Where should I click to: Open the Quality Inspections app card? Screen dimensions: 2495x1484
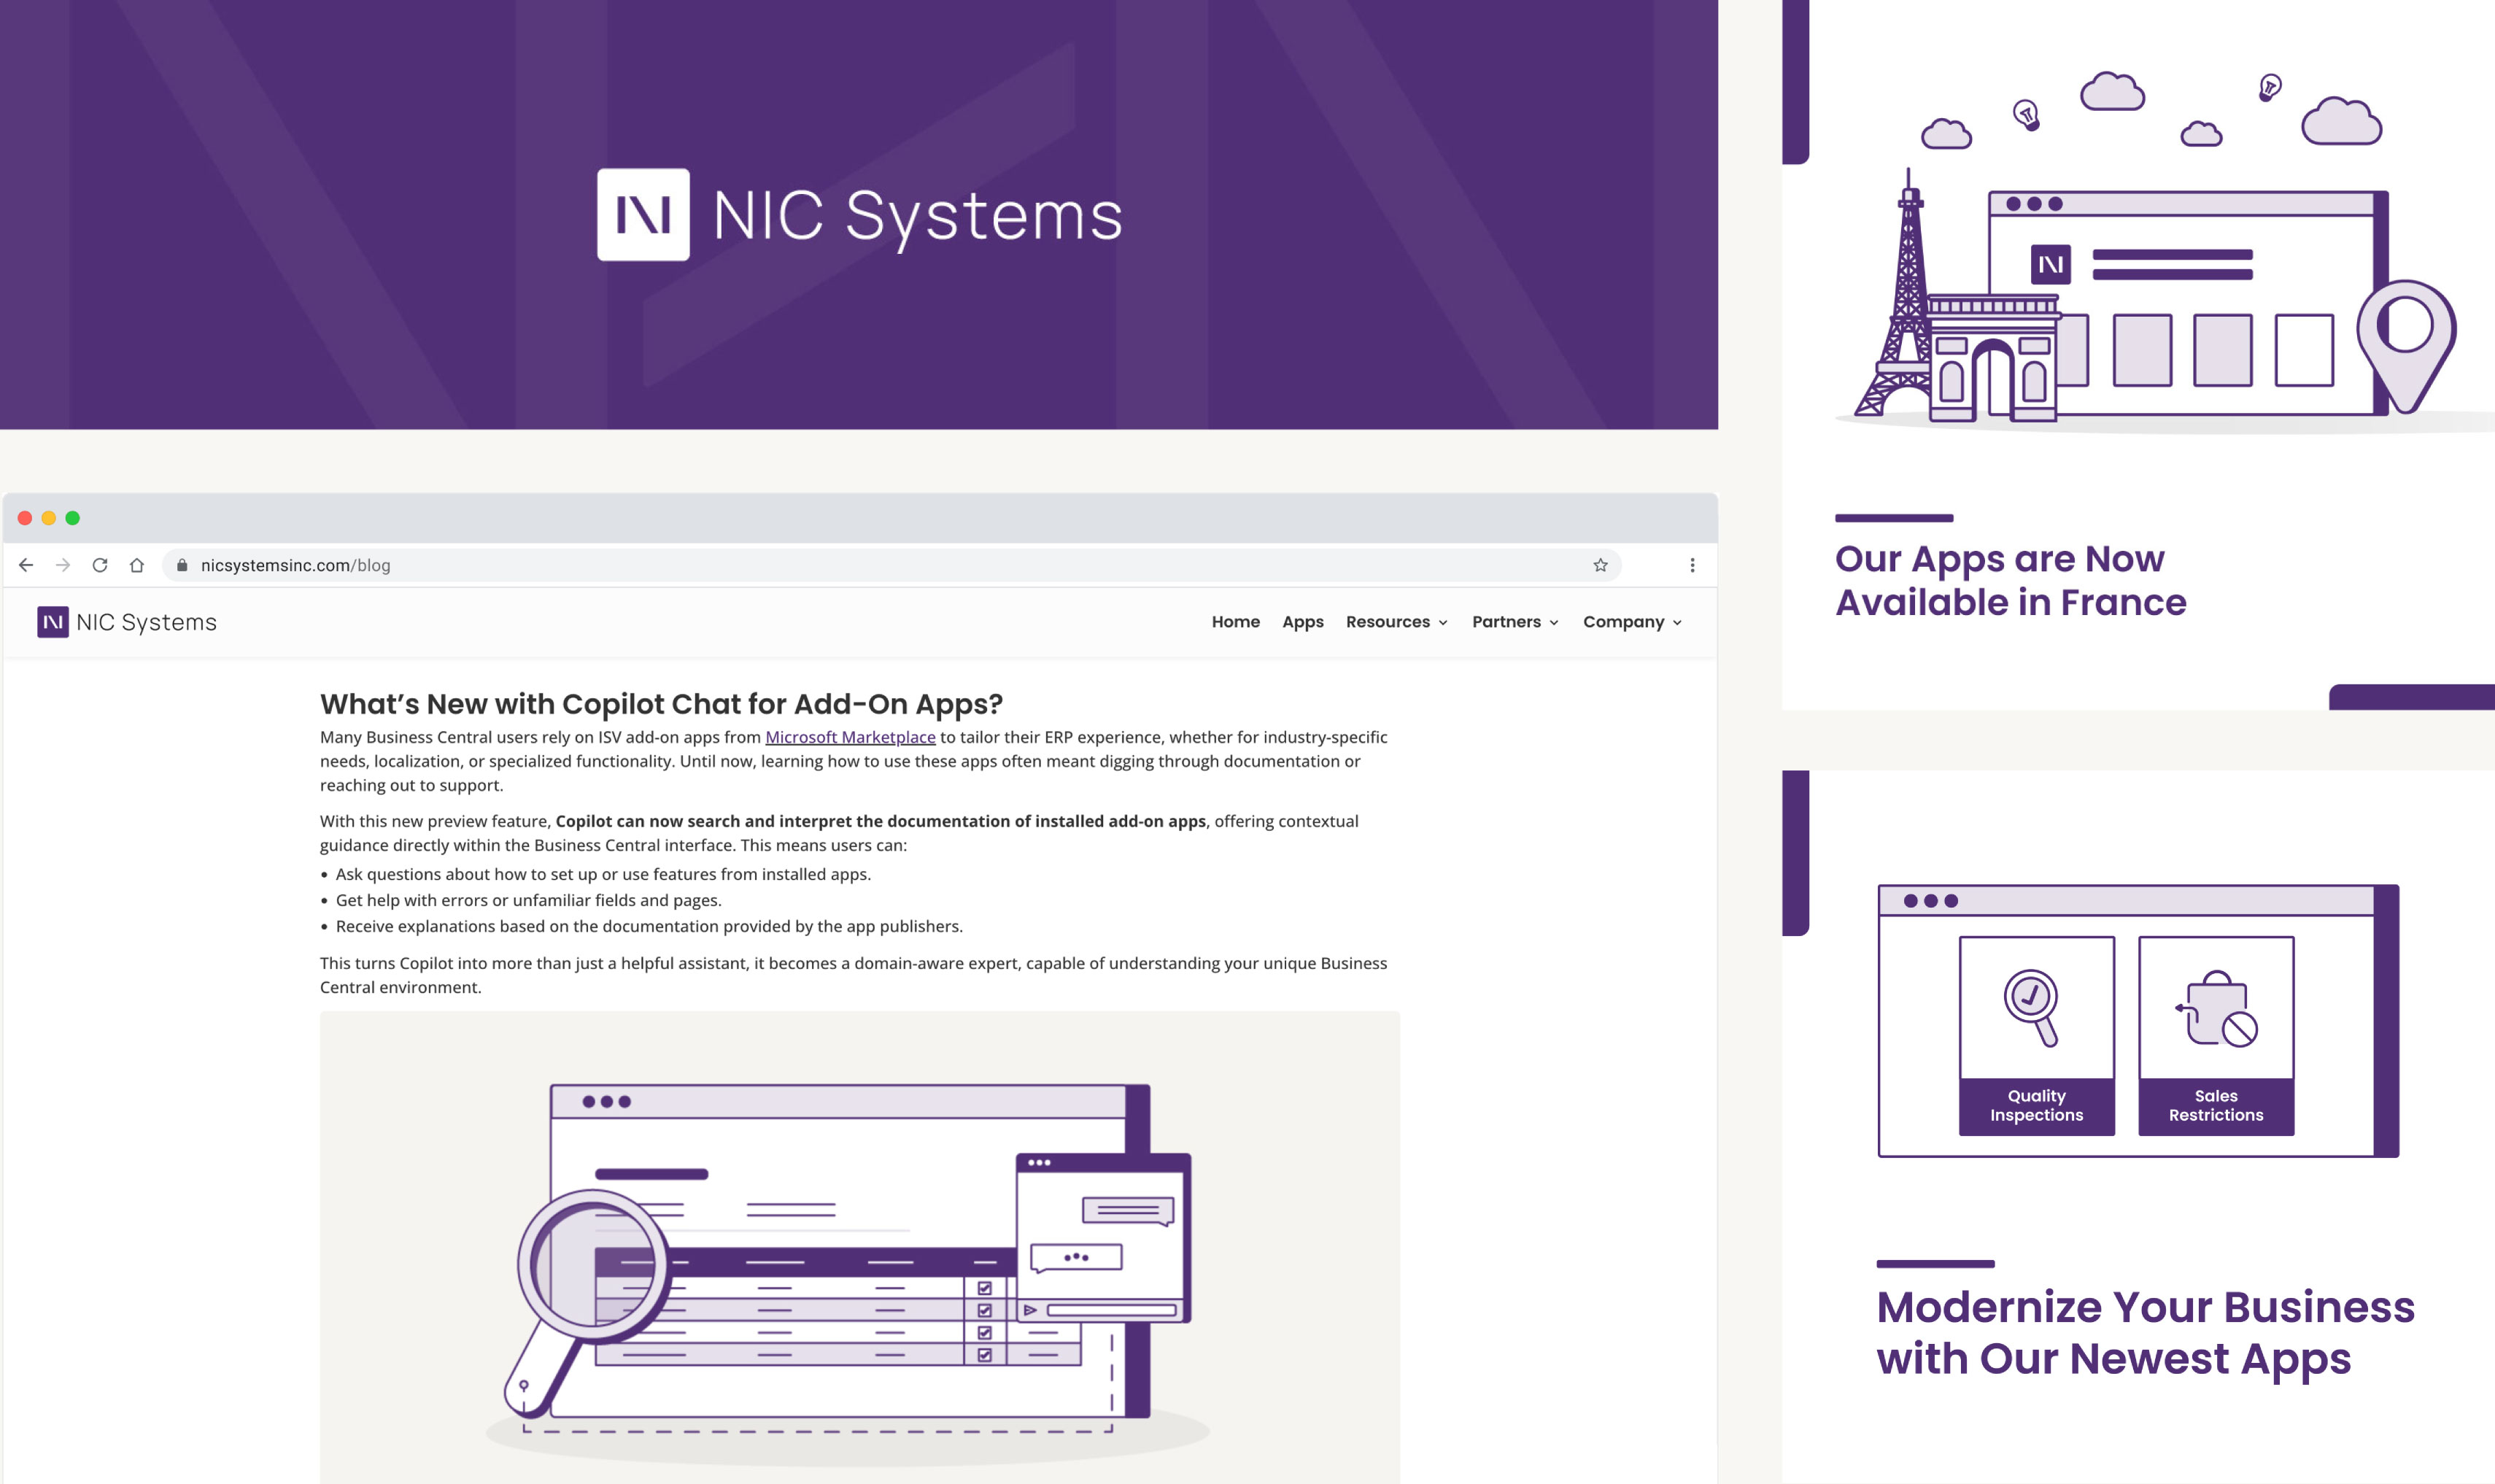[x=2037, y=1035]
